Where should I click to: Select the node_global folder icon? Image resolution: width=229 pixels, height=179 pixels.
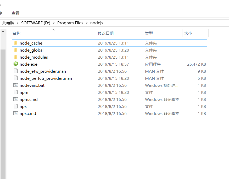[15, 50]
